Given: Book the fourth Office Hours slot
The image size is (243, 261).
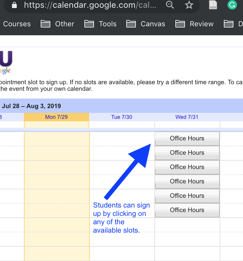Looking at the screenshot, I should (x=187, y=182).
